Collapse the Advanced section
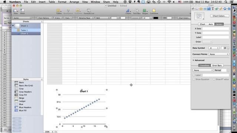 click(193, 60)
